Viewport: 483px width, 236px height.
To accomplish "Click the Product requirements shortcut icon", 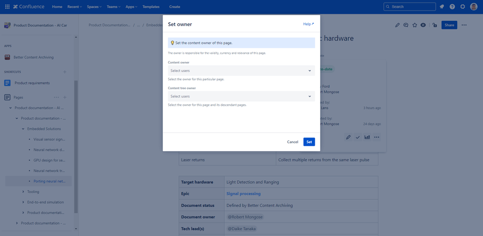I will pos(7,83).
